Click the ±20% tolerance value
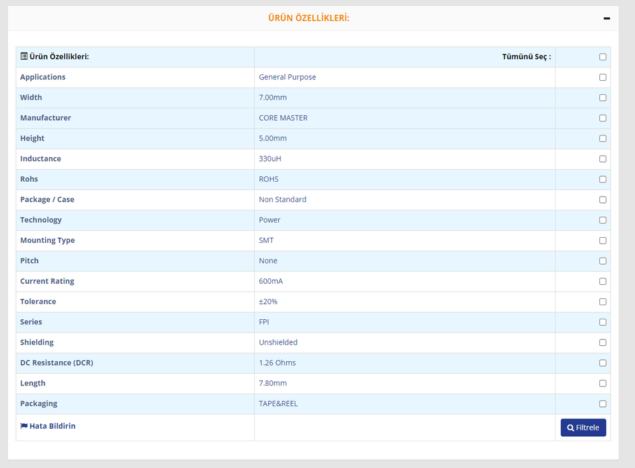Viewport: 635px width, 468px height. [268, 301]
